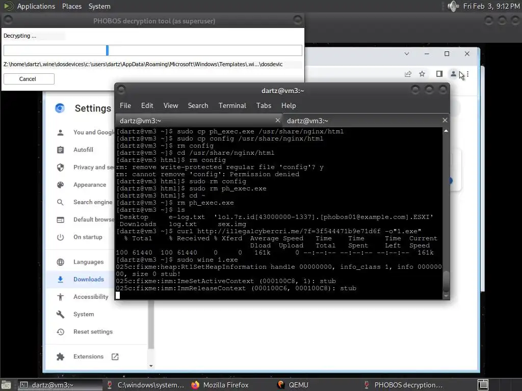Switch to first dartz@vm3 terminal tab
This screenshot has height=391, width=522.
[198, 120]
